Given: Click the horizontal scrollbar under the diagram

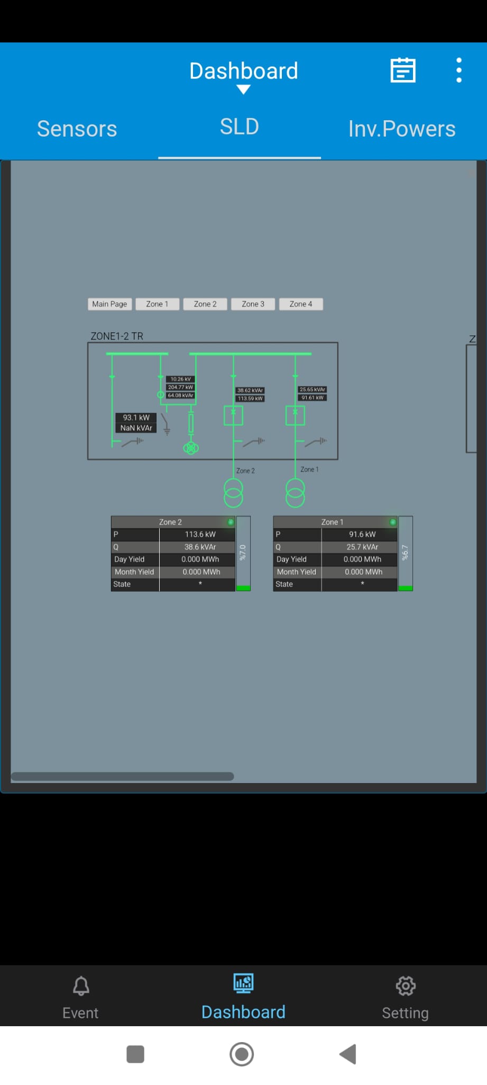Looking at the screenshot, I should click(122, 777).
